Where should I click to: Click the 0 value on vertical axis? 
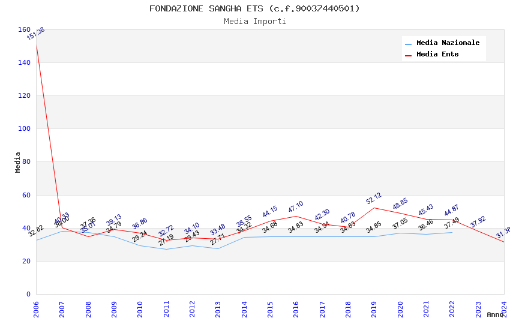pyautogui.click(x=29, y=294)
